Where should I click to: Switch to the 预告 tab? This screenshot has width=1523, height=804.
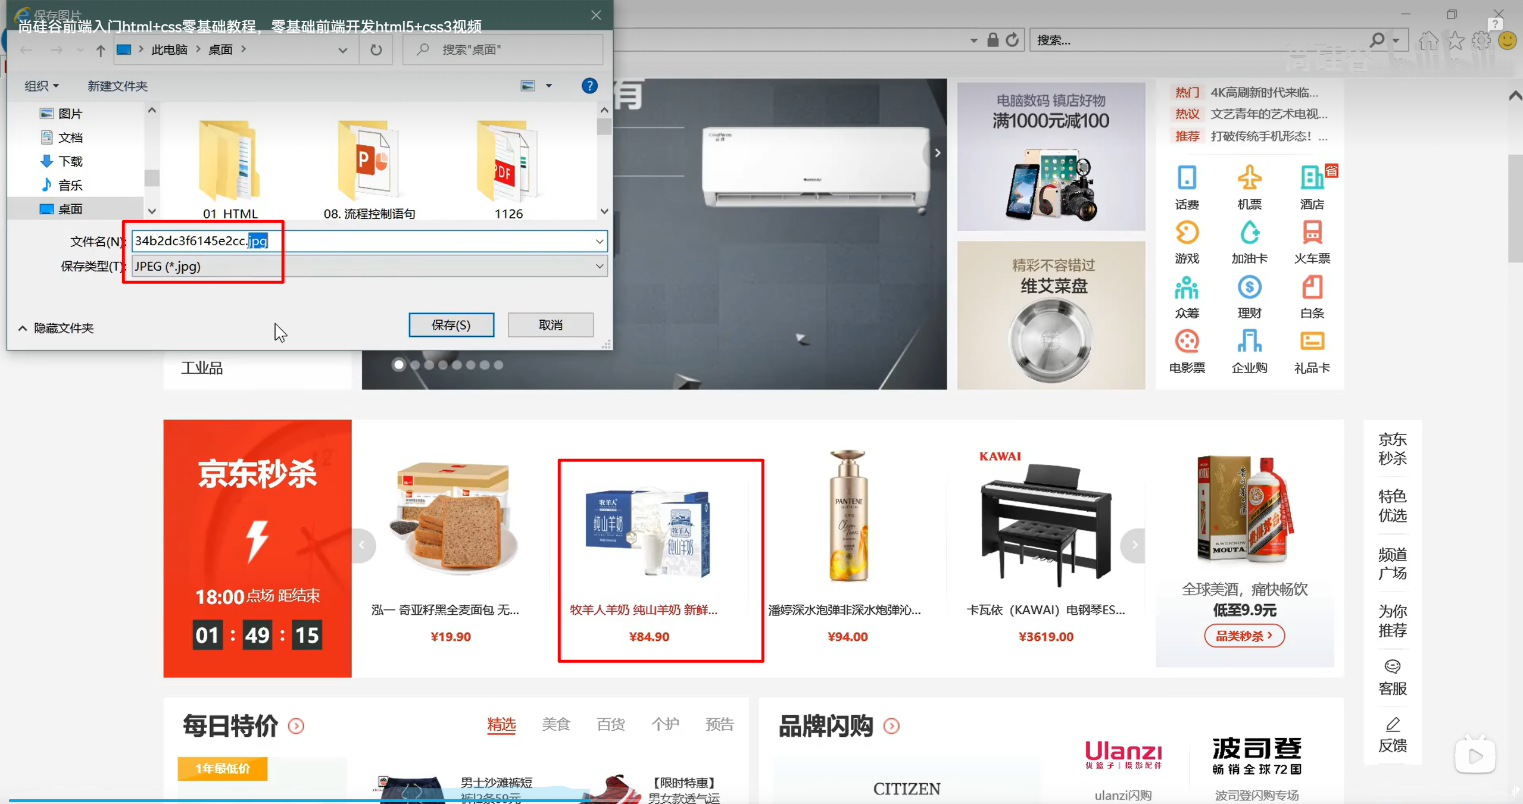(x=719, y=724)
